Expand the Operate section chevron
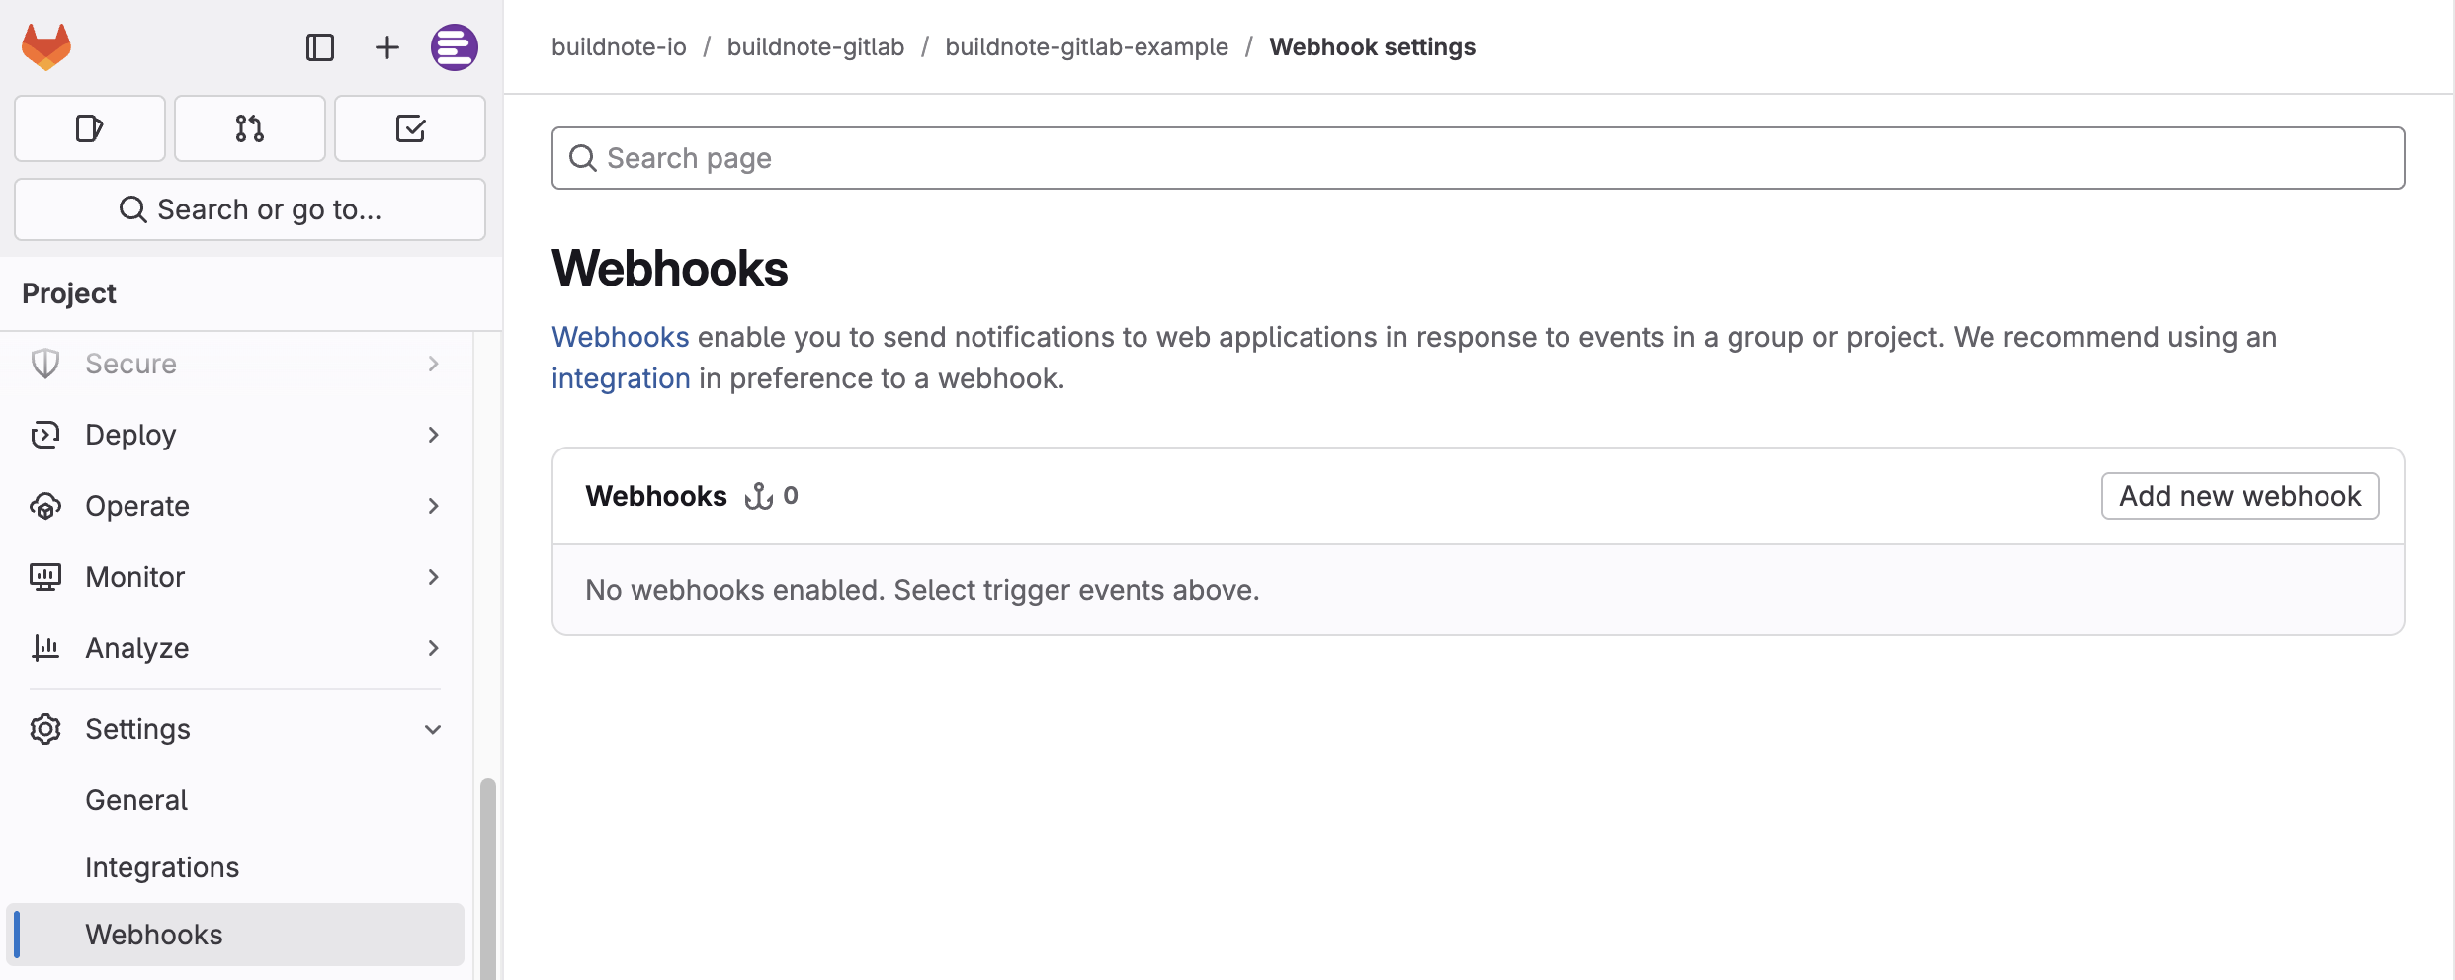 pyautogui.click(x=433, y=506)
